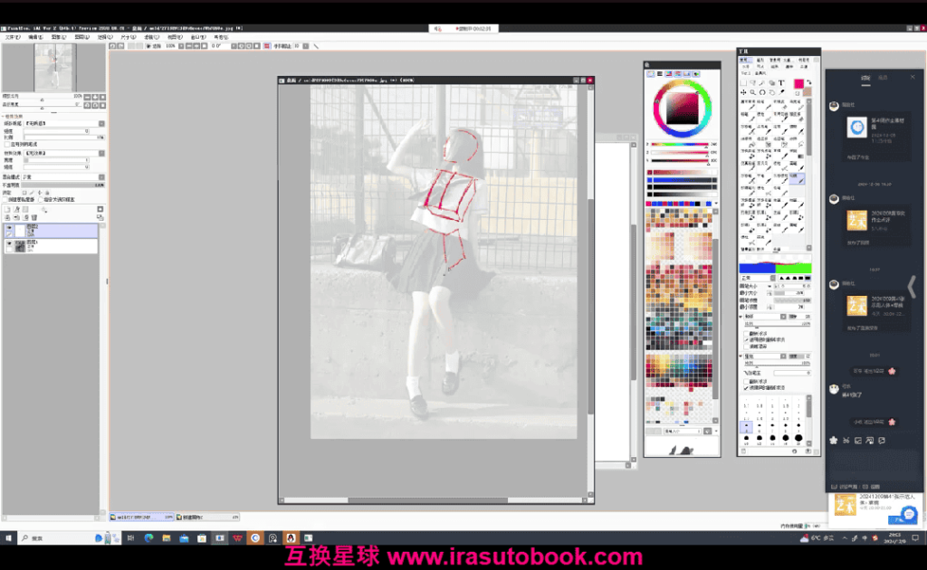This screenshot has width=927, height=570.
Task: Select the Eyedropper color picker tool
Action: click(x=781, y=92)
